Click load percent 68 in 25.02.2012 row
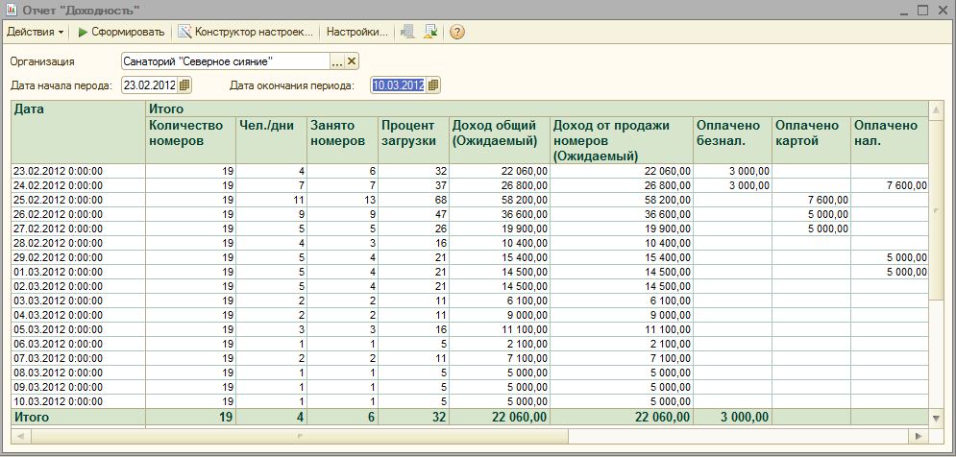Image resolution: width=956 pixels, height=457 pixels. (x=413, y=200)
